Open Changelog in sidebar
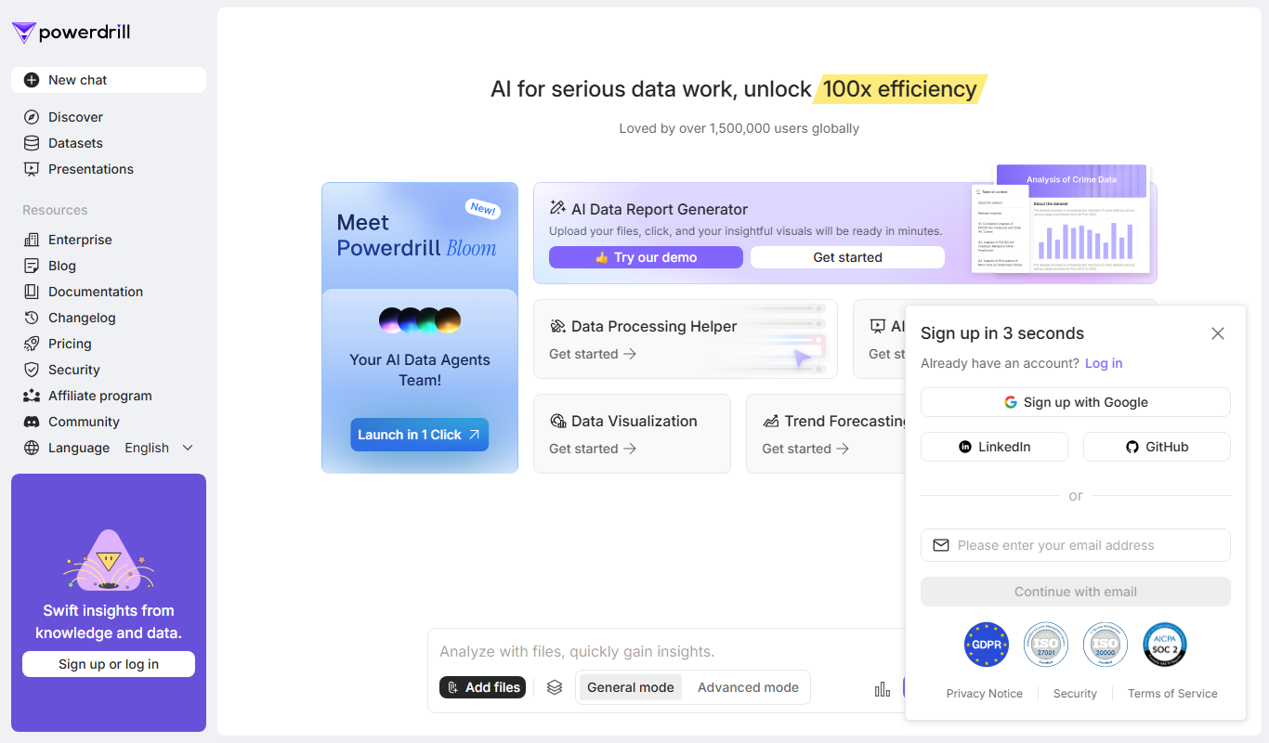Image resolution: width=1269 pixels, height=743 pixels. point(109,318)
